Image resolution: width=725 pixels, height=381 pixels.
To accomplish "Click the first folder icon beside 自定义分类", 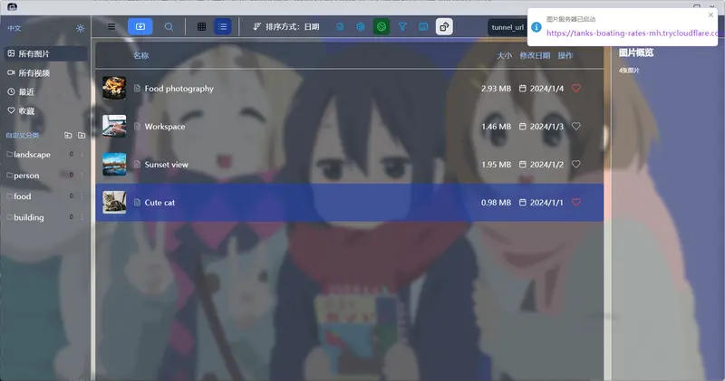I will [x=68, y=136].
